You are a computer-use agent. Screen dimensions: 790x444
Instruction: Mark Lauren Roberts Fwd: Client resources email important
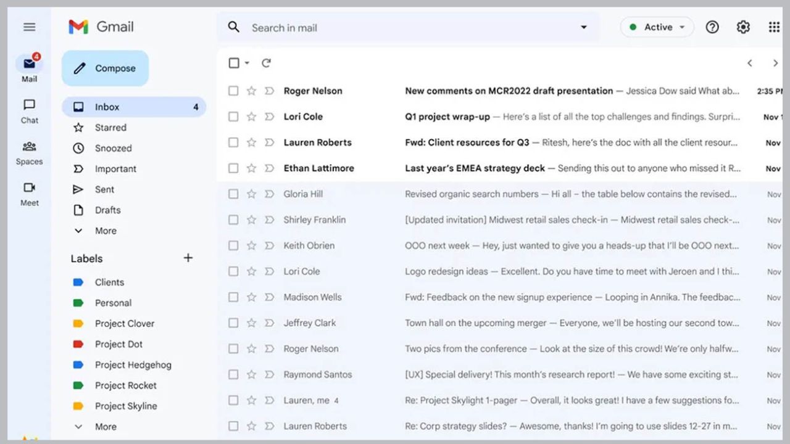point(269,142)
